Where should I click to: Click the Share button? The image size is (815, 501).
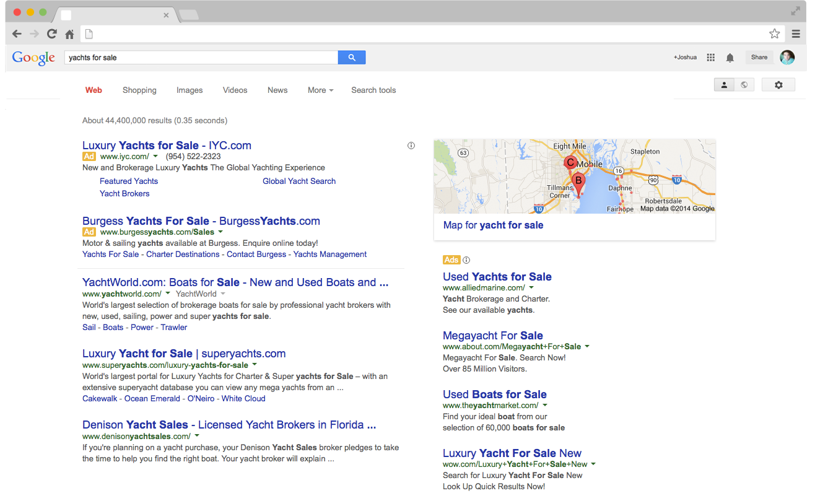(x=759, y=58)
